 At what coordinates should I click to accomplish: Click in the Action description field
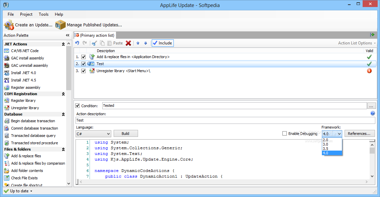225,120
